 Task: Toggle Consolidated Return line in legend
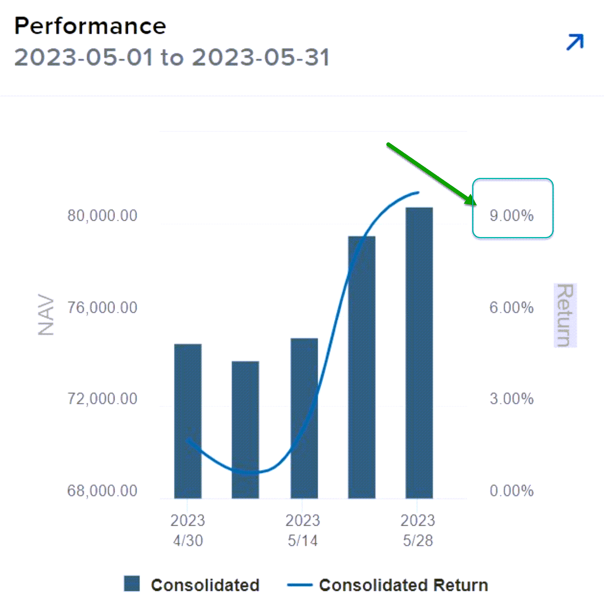coord(403,585)
